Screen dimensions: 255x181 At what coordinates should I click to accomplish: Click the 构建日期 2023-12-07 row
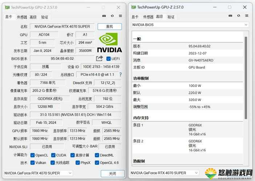[x=188, y=53]
